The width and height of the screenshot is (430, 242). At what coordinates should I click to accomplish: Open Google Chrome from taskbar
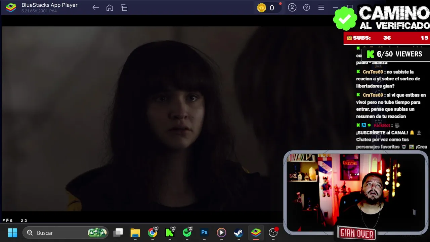click(x=153, y=233)
